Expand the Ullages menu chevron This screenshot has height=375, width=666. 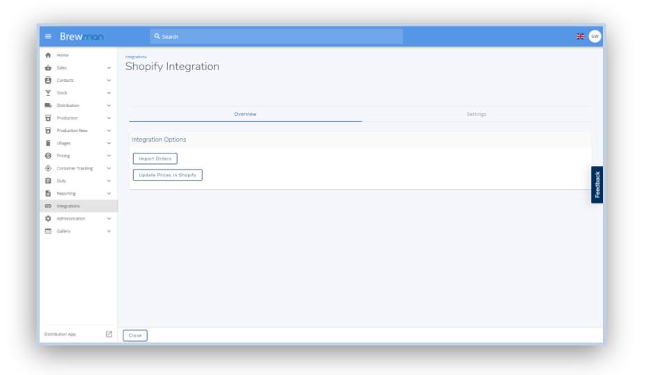click(x=109, y=143)
